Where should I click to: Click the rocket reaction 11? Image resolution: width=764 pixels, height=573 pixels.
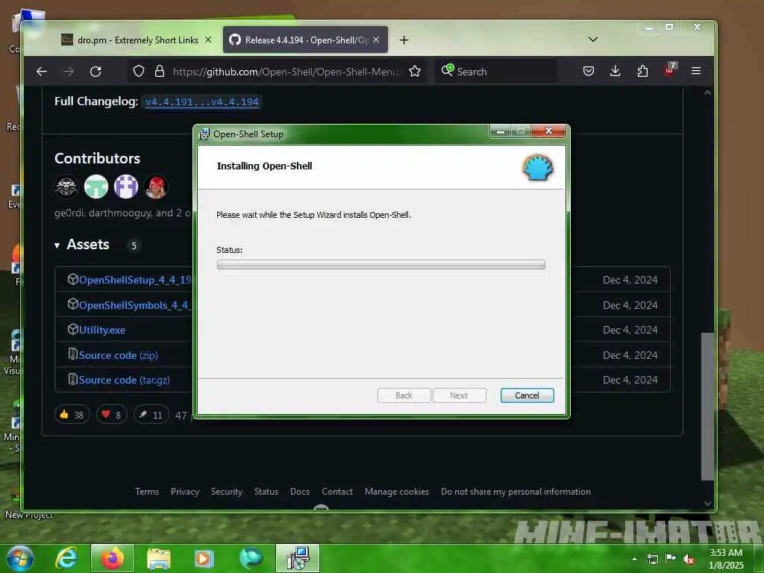click(x=151, y=415)
